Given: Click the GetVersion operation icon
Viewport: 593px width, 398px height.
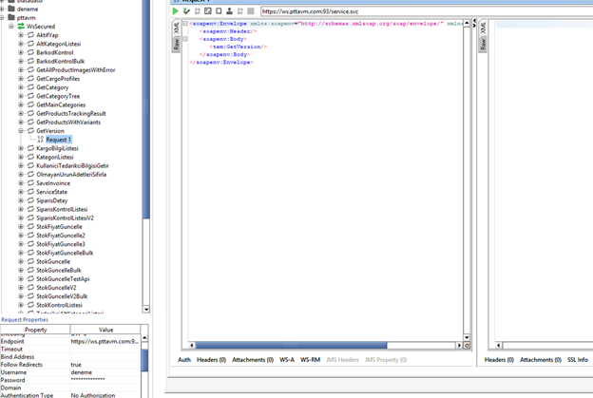Looking at the screenshot, I should pos(30,131).
